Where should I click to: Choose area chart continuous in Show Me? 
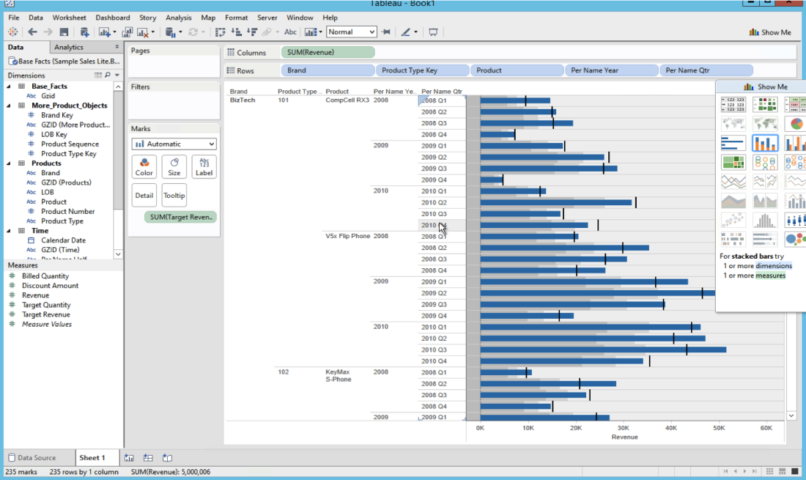coord(733,201)
